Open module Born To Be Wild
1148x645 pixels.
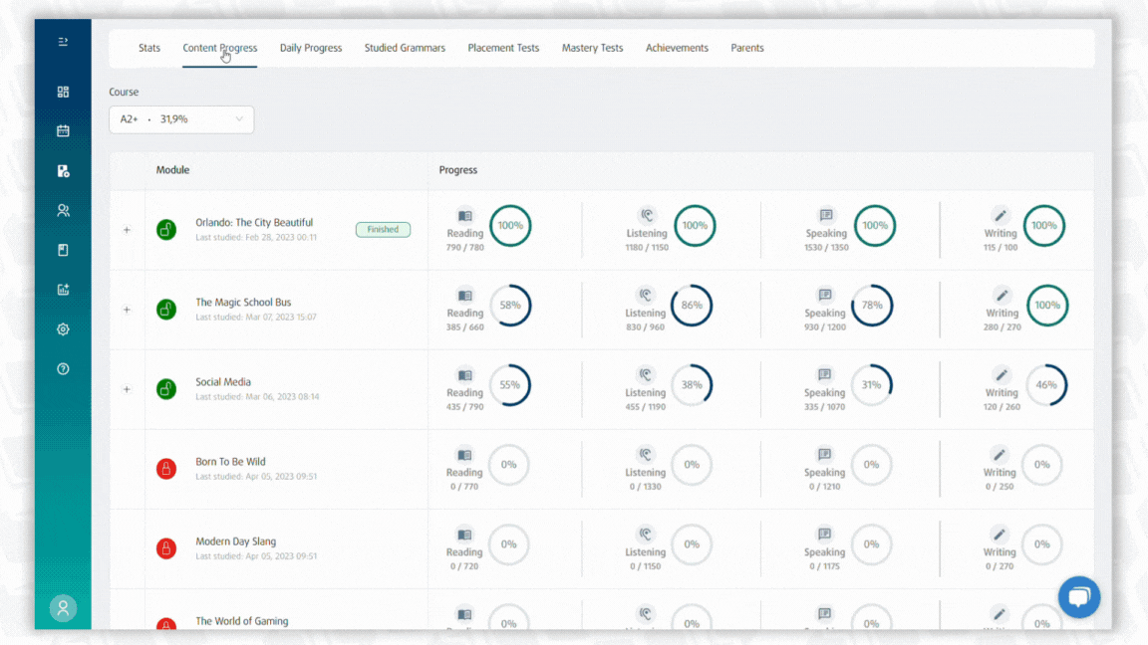click(x=230, y=462)
